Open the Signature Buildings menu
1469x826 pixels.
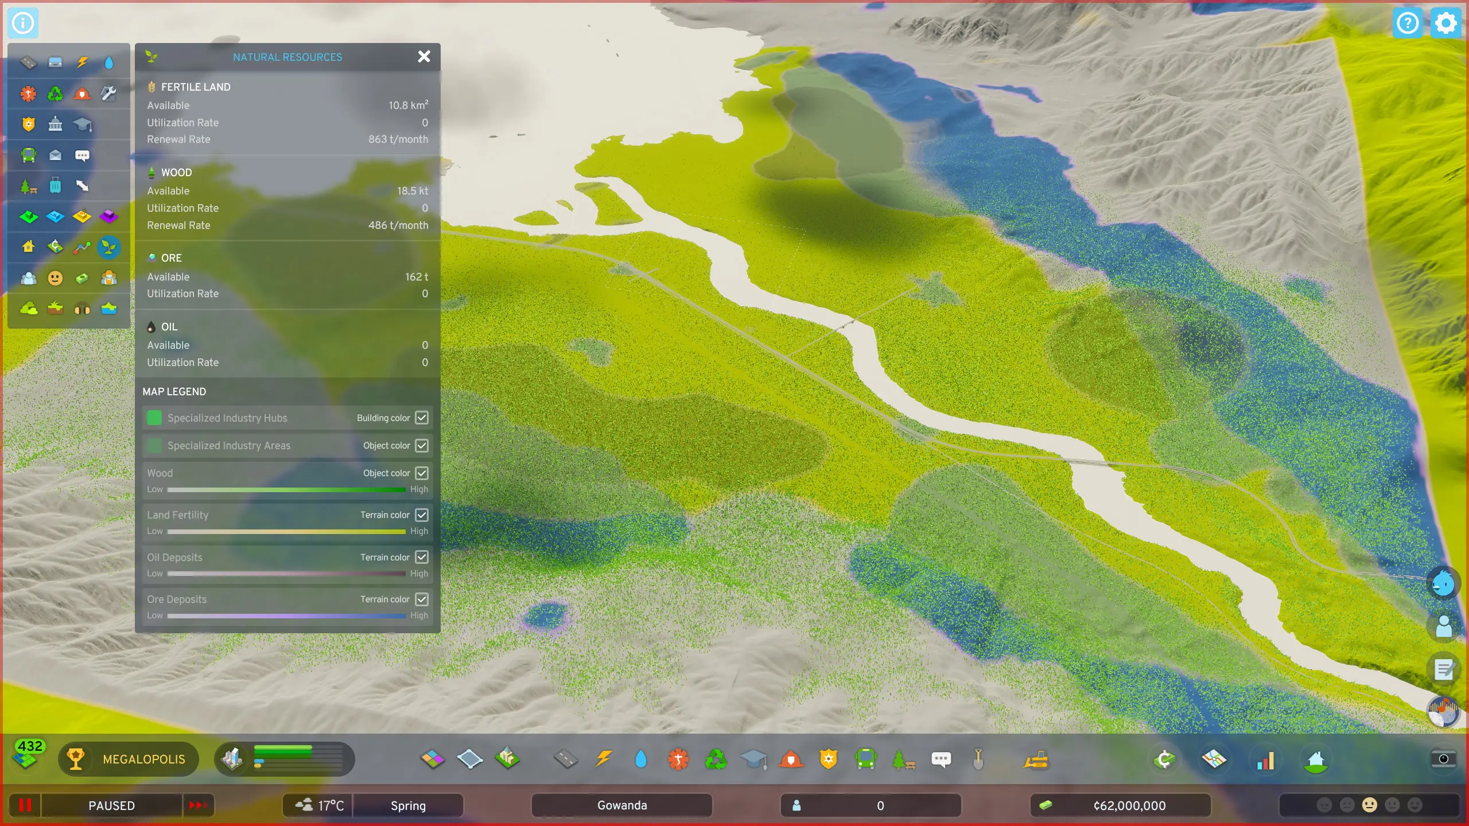(508, 759)
